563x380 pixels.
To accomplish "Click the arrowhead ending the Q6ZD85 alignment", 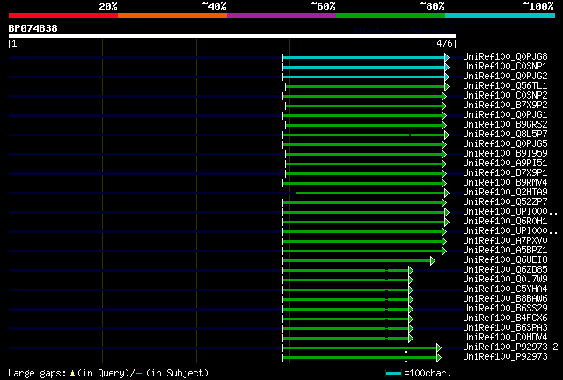I will (411, 270).
